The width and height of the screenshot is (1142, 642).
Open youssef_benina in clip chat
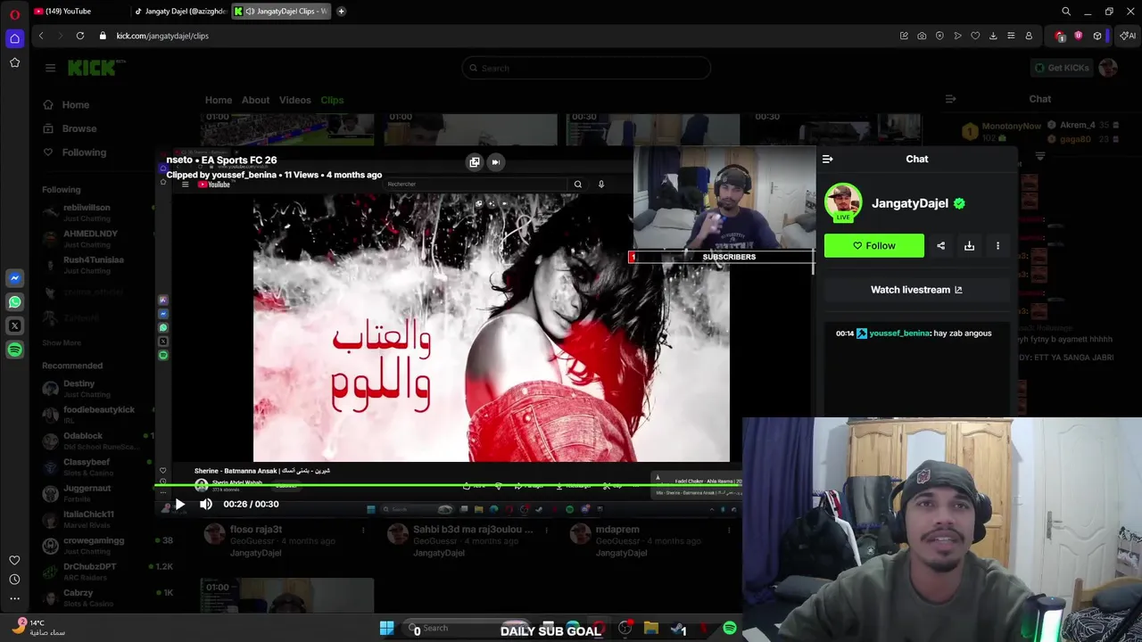898,333
